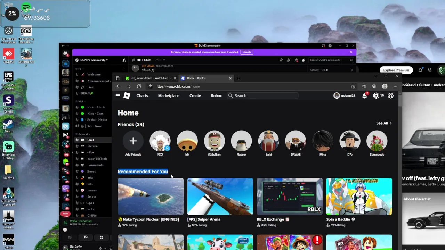
Task: Open microphone input options dropdown
Action: pos(105,248)
